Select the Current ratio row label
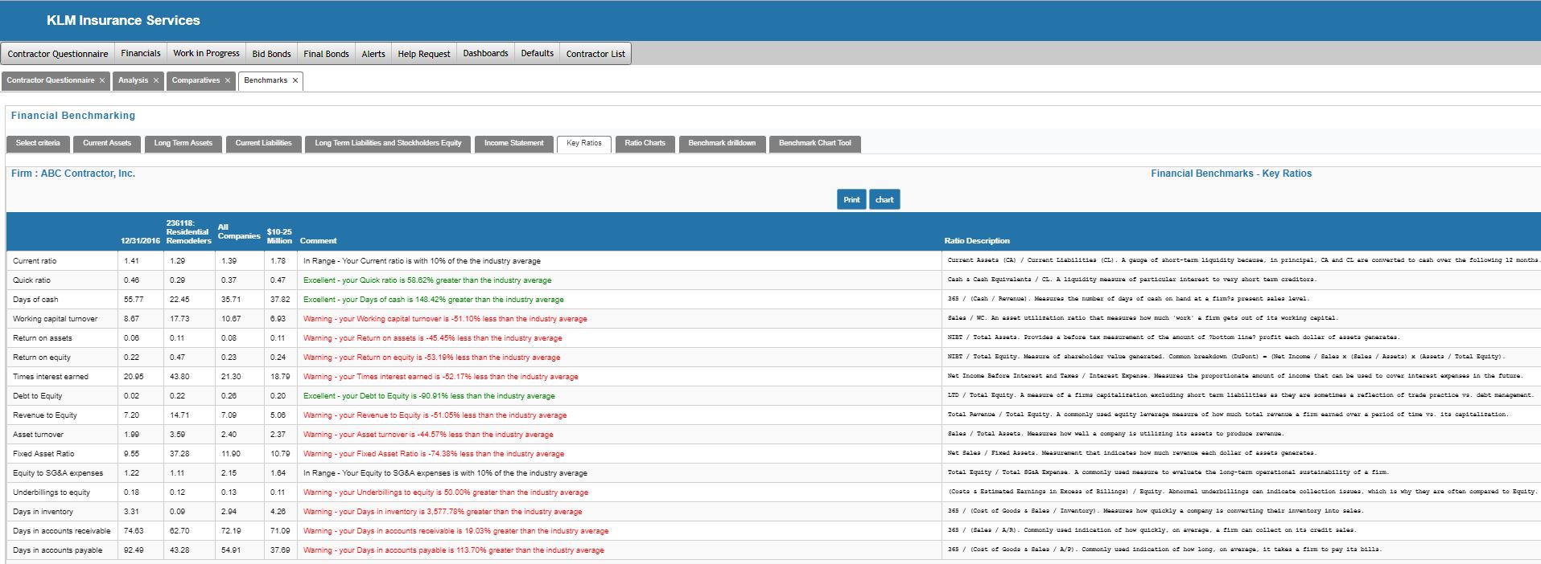The height and width of the screenshot is (564, 1541). click(35, 261)
